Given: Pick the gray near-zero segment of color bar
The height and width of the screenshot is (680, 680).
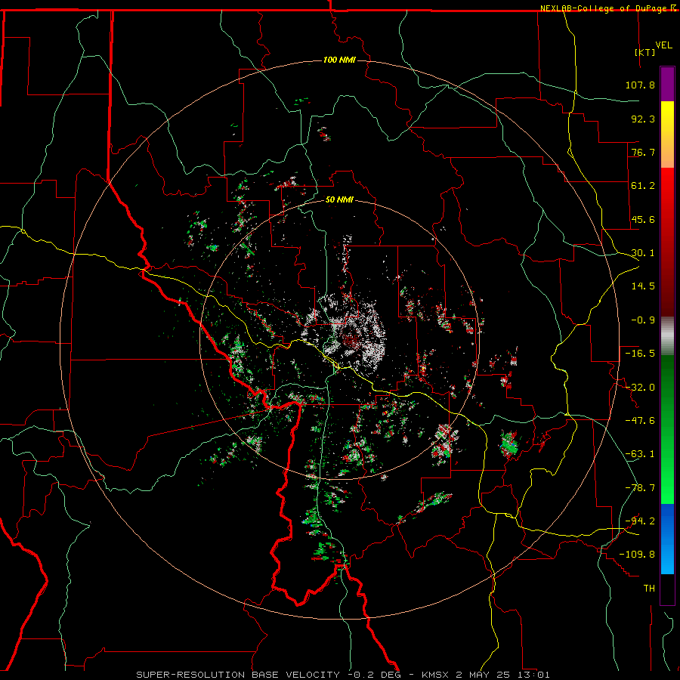Looking at the screenshot, I should click(667, 336).
